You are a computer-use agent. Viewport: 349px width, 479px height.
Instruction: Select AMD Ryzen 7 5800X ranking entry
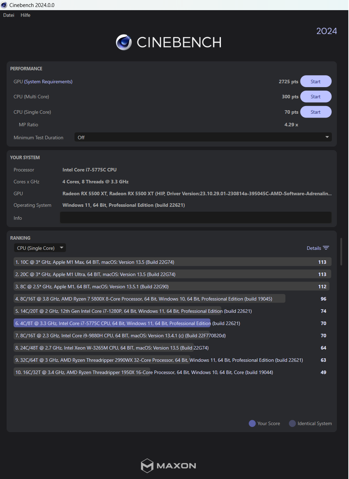click(x=172, y=299)
